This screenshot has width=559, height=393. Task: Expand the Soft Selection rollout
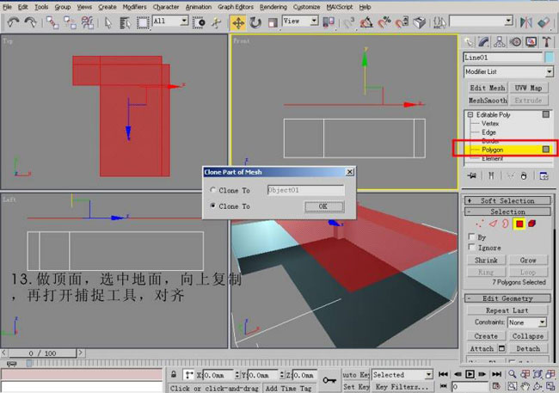507,200
